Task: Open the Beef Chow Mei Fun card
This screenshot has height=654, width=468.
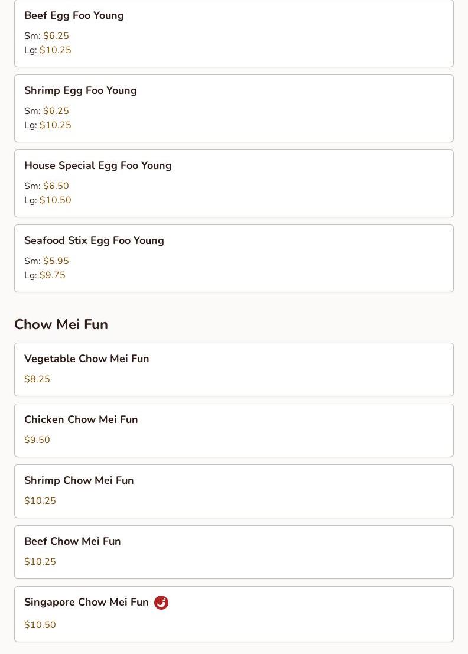Action: (73, 542)
